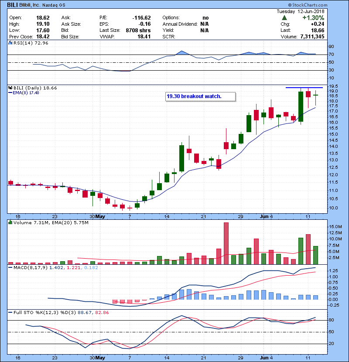Click the green up-triangle next to +1.30%
The image size is (349, 362).
click(284, 18)
